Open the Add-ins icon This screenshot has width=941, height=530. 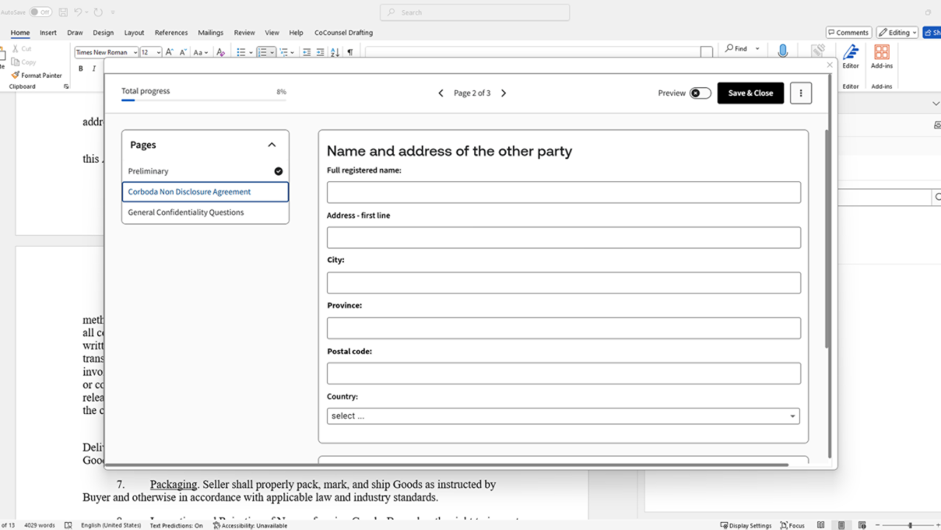(x=881, y=53)
